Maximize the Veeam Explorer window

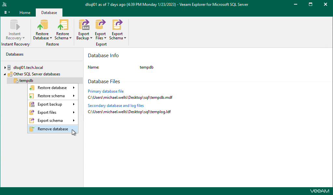311,4
